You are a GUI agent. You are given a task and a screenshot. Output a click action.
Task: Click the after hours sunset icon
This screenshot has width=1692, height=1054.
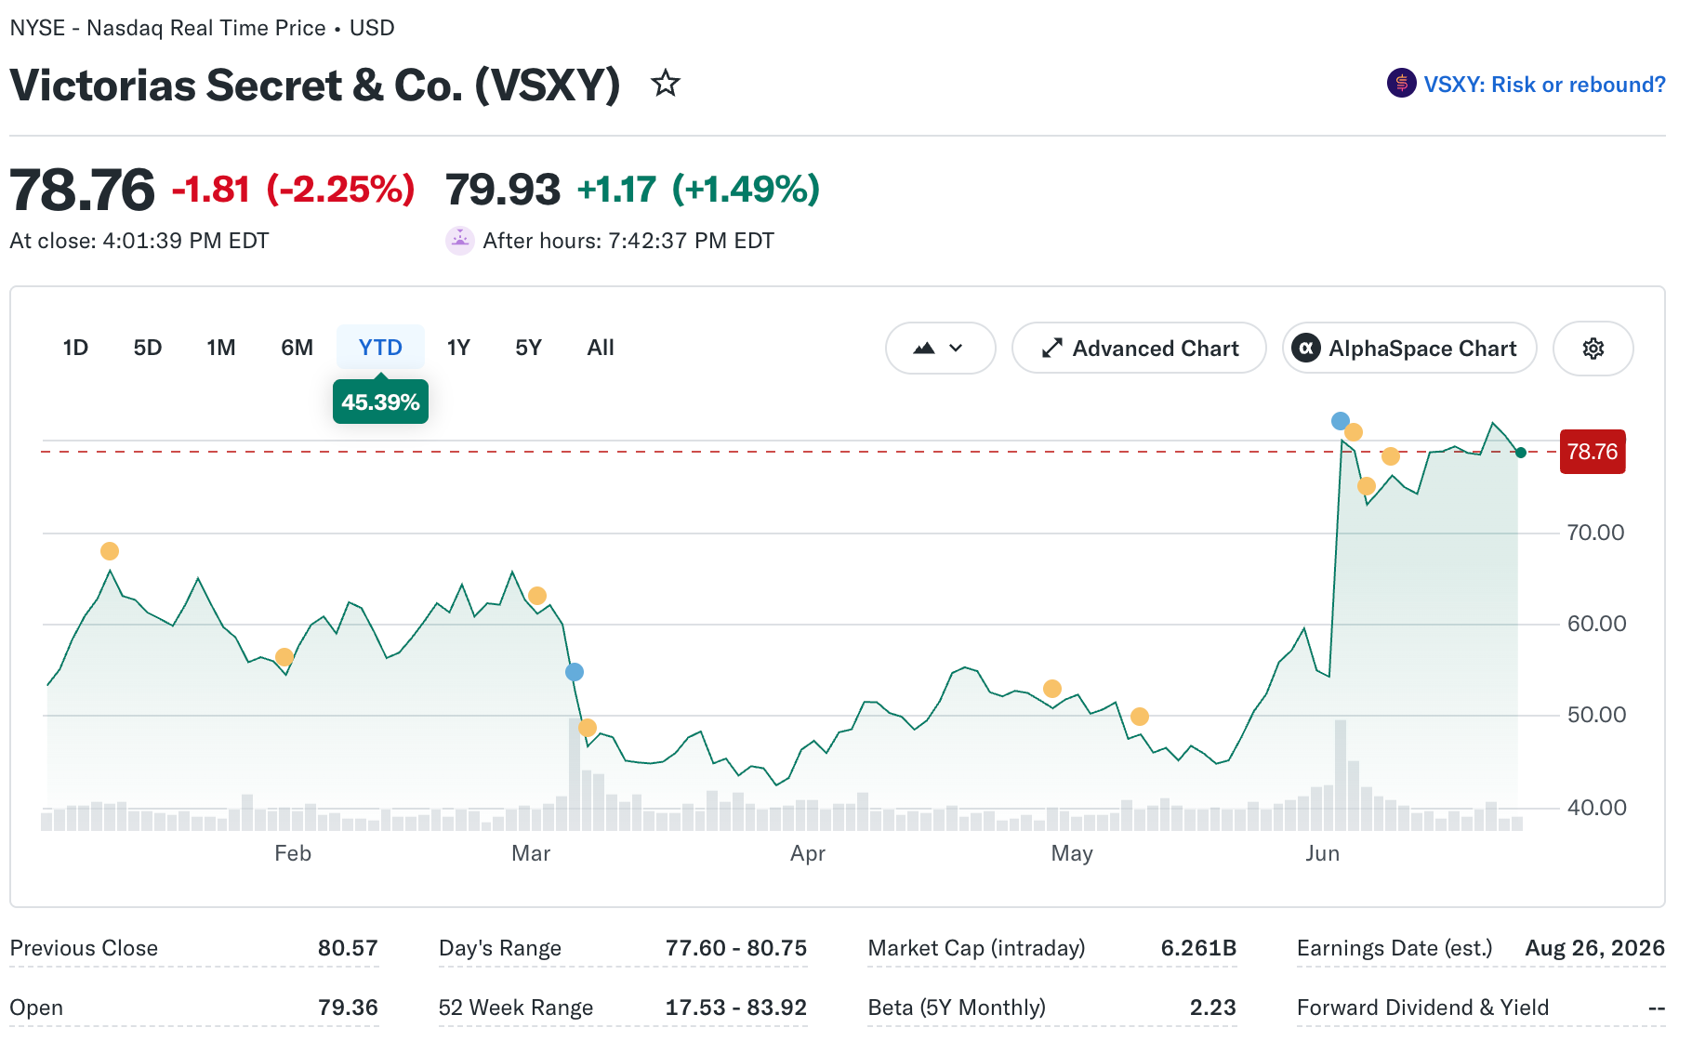coord(460,241)
